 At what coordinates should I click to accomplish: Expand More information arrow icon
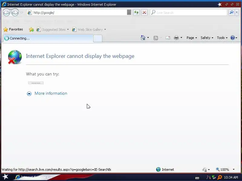(x=29, y=94)
